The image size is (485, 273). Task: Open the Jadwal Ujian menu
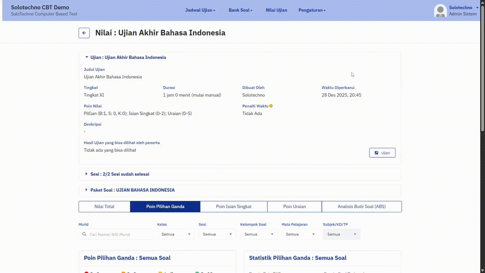tap(200, 10)
